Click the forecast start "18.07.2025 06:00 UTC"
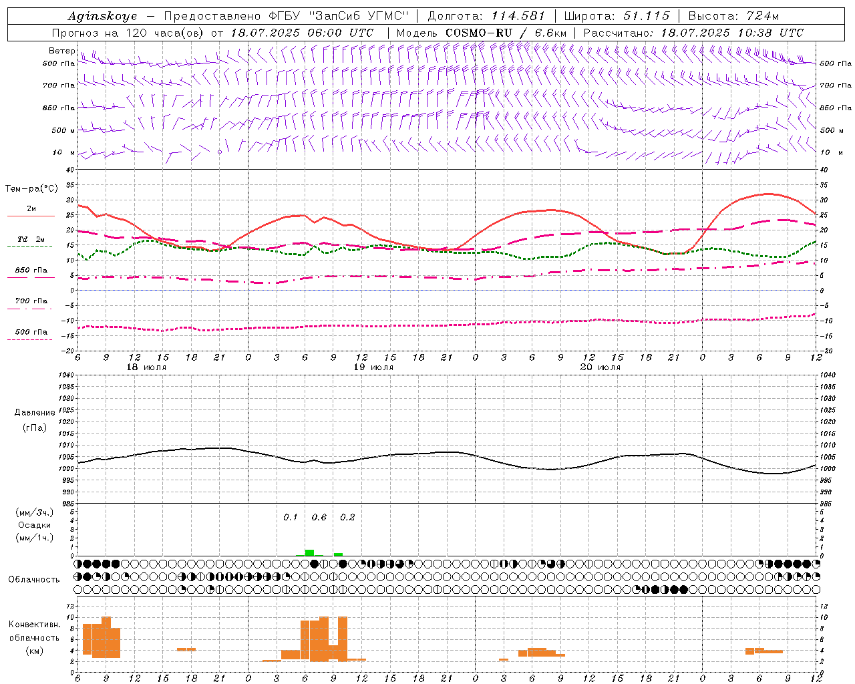The width and height of the screenshot is (855, 684). click(x=302, y=33)
